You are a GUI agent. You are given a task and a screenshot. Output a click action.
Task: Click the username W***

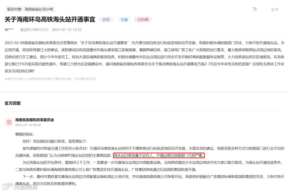click(x=9, y=30)
